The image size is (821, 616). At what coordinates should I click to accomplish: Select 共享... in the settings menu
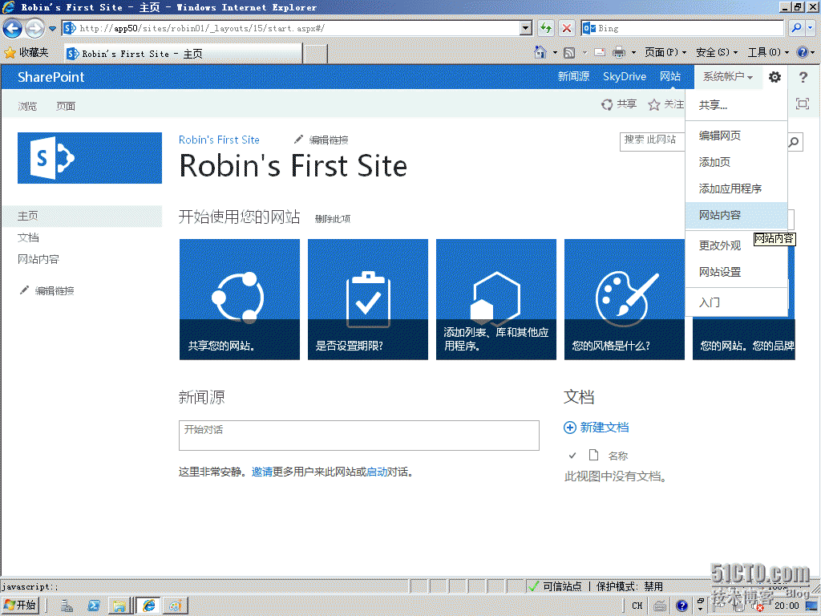click(x=736, y=105)
